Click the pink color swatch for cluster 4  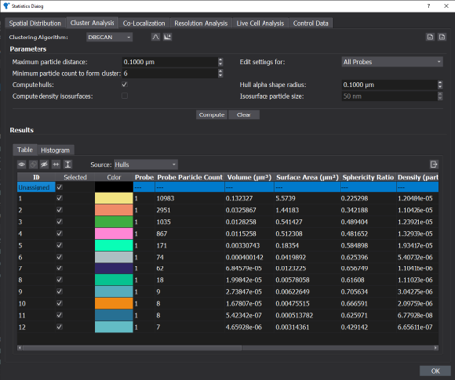point(114,234)
